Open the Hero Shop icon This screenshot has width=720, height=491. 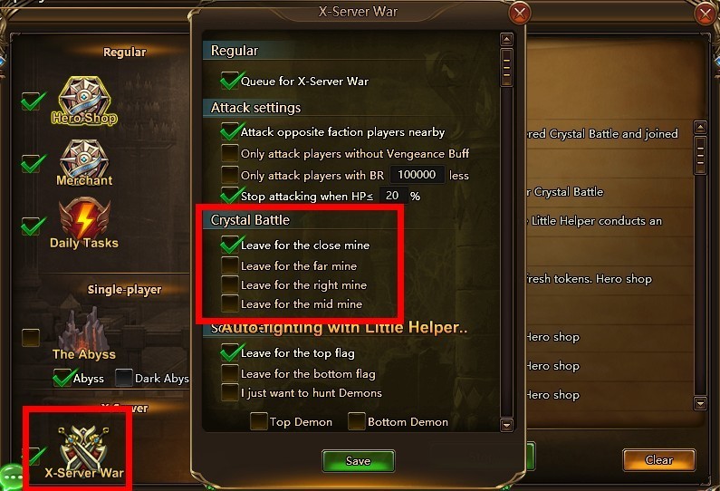84,101
